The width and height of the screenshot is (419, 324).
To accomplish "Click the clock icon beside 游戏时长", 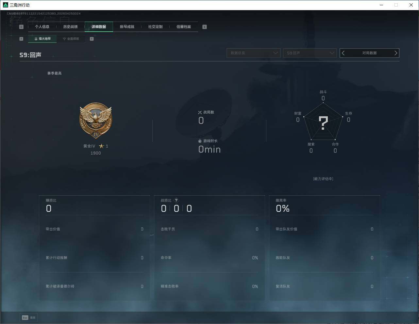I will pos(200,141).
